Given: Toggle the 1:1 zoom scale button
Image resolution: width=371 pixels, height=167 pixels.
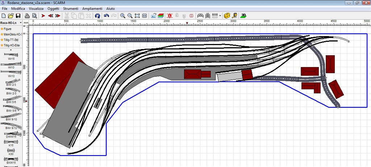Looking at the screenshot, I should point(145,16).
